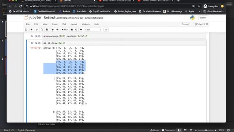
Task: Click the localhost address bar
Action: [107, 6]
